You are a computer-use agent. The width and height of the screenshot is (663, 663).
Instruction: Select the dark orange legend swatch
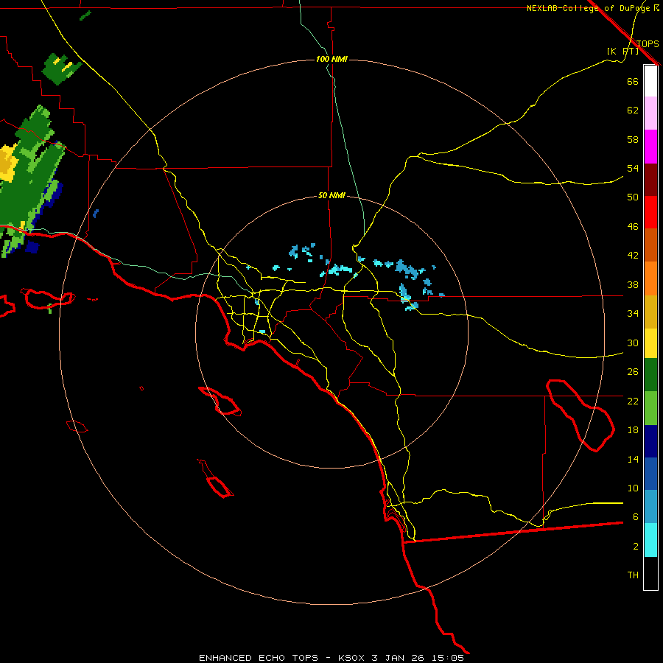click(650, 245)
